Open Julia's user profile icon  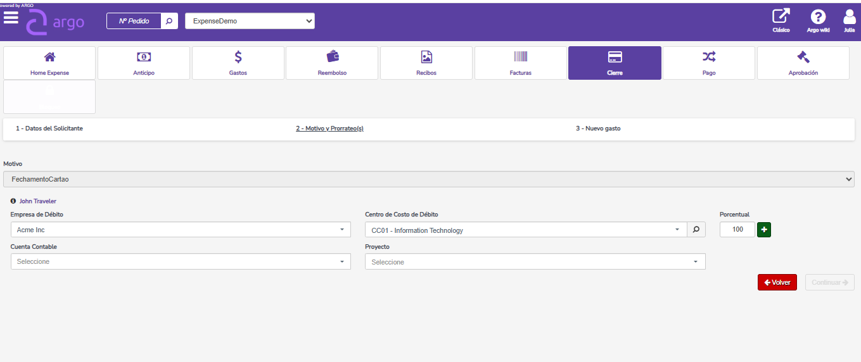(x=849, y=20)
